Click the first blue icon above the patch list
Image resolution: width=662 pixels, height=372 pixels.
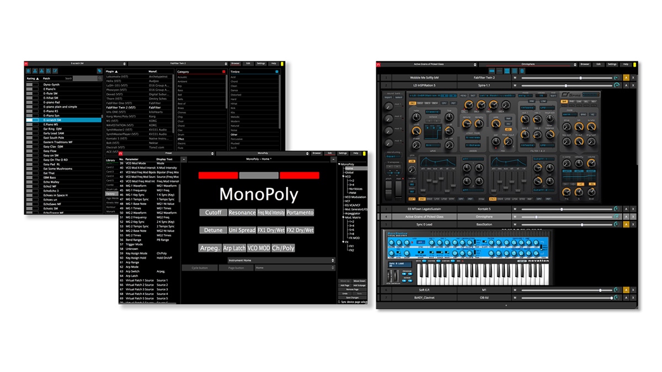(x=28, y=71)
